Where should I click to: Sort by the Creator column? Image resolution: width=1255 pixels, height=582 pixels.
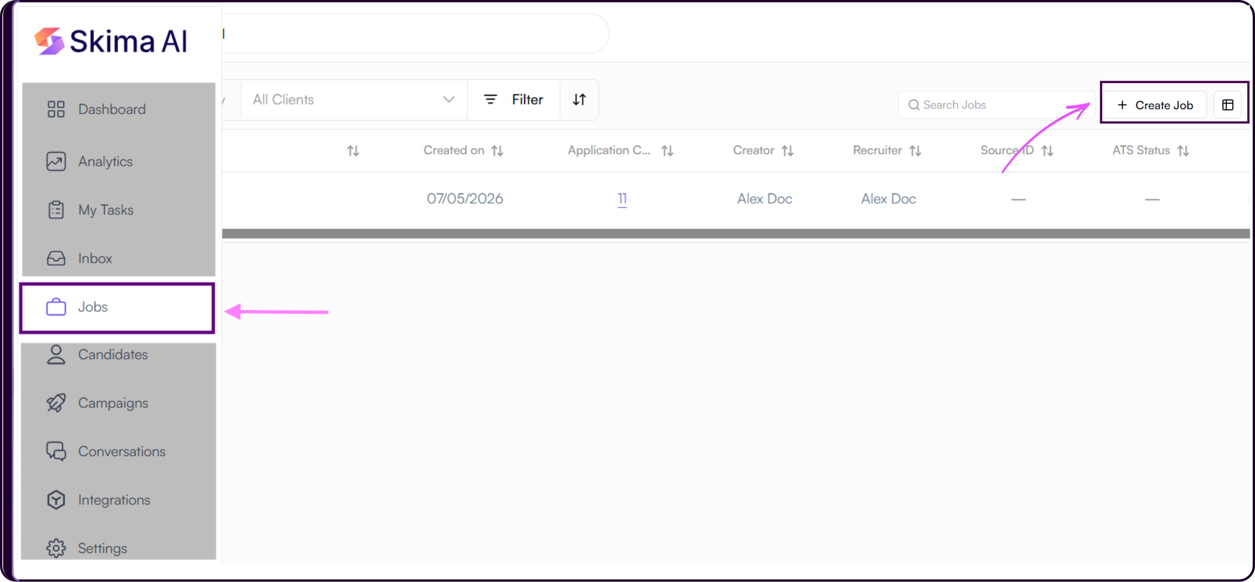click(788, 151)
